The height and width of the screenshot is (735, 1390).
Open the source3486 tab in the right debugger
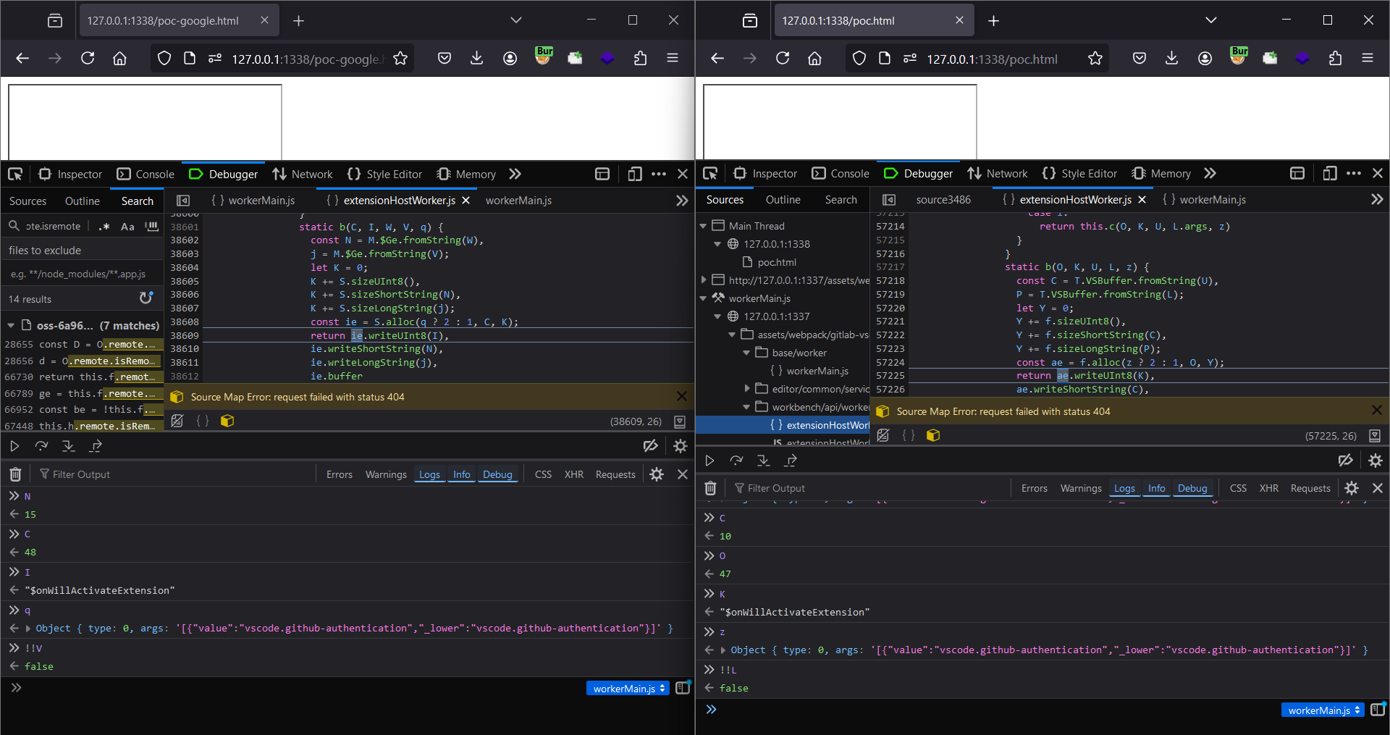click(943, 200)
